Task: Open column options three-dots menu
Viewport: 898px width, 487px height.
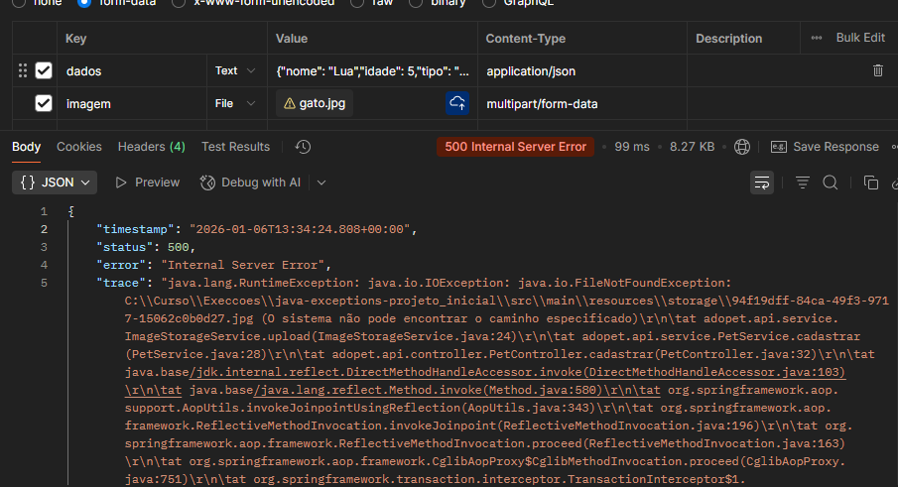Action: tap(817, 38)
